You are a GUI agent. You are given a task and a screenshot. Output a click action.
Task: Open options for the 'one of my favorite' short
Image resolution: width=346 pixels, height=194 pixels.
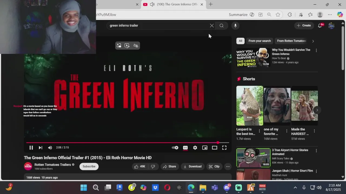coord(287,131)
